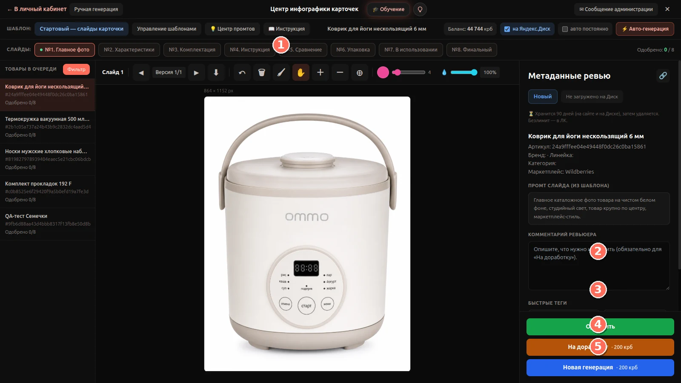Viewport: 681px width, 383px height.
Task: Undo the last drawing action
Action: click(242, 72)
